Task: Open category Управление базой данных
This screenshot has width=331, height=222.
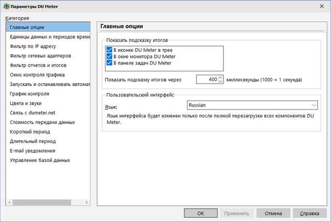Action: tap(48, 160)
